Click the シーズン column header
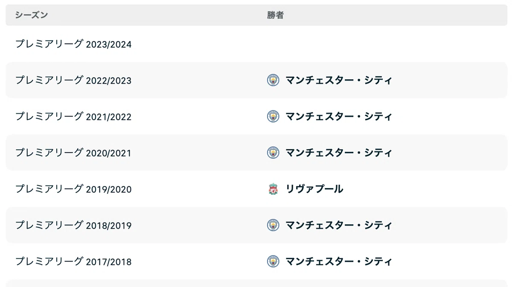Image resolution: width=512 pixels, height=287 pixels. [32, 15]
